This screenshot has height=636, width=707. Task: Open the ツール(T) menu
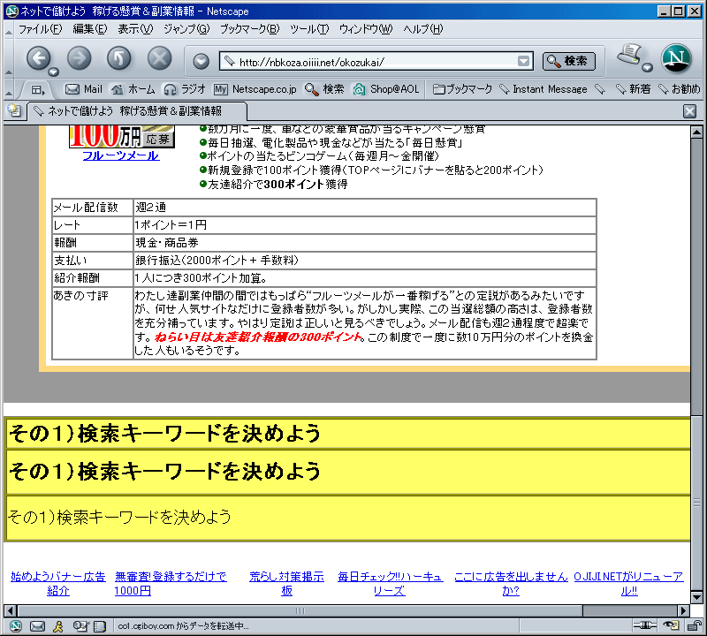pyautogui.click(x=309, y=29)
